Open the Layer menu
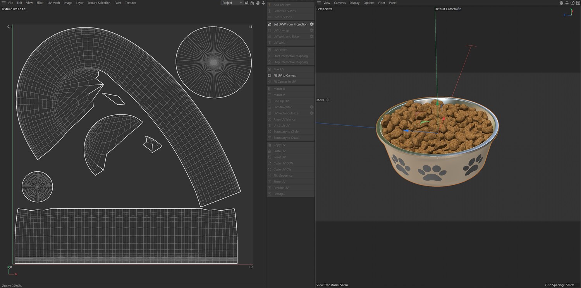 (x=80, y=3)
